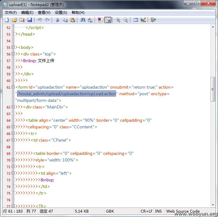Click the </td> tag on line 74
218x217 pixels.
[x=44, y=186]
